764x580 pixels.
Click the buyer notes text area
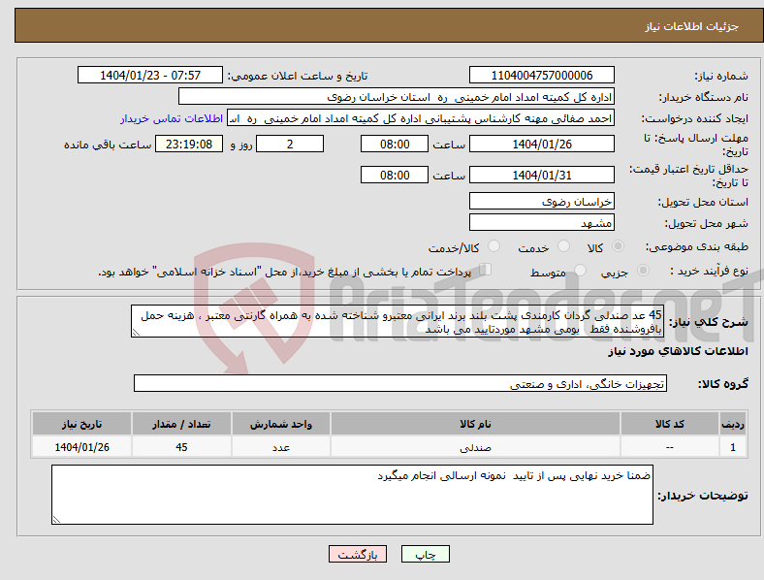[352, 495]
